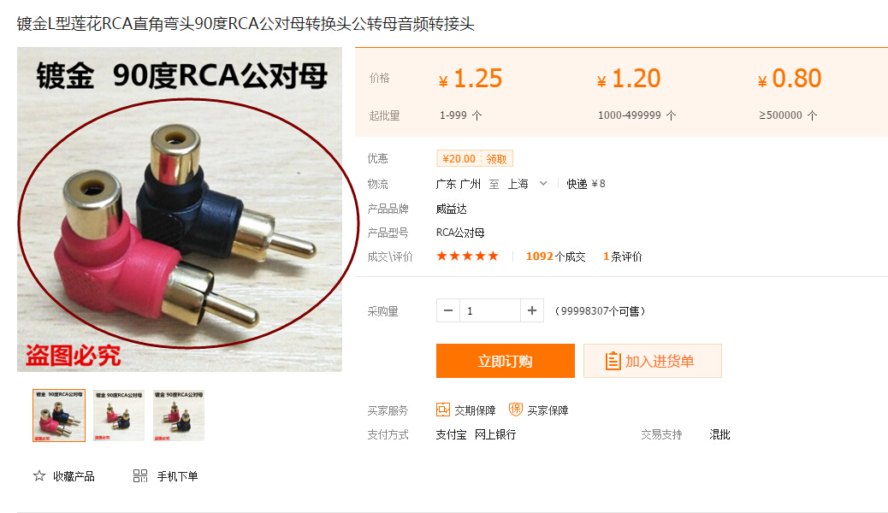Viewport: 888px width, 513px height.
Task: Click the clipboard icon on 加入进货单
Action: coord(613,361)
